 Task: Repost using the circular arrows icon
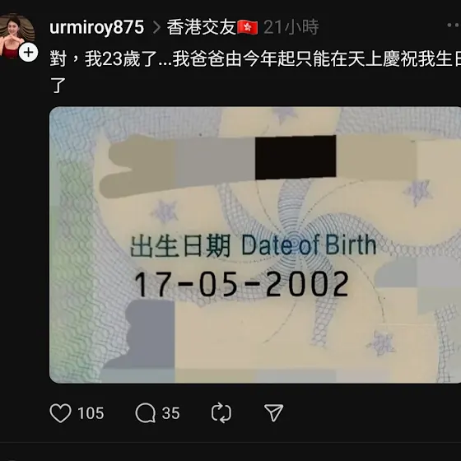click(x=221, y=412)
